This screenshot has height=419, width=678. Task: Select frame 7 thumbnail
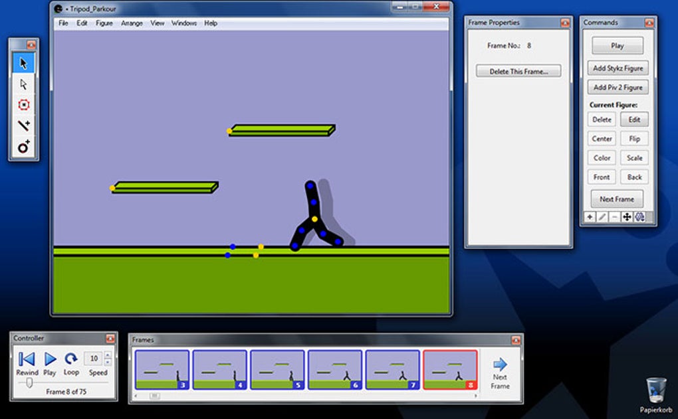coord(393,370)
